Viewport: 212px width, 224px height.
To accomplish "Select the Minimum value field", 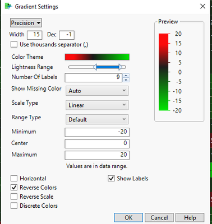I will coord(97,132).
